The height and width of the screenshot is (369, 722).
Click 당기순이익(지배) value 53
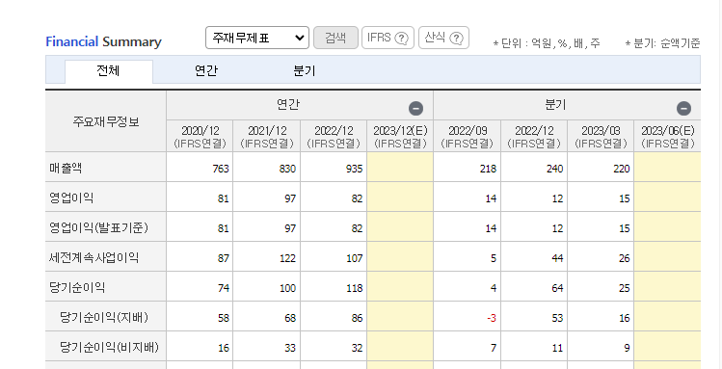(x=557, y=318)
